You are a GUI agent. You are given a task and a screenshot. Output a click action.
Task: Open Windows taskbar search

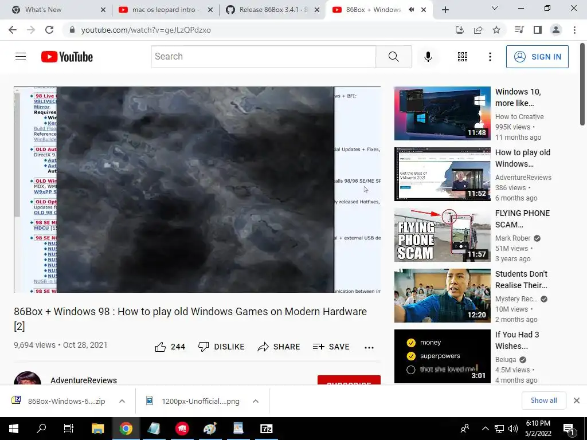[x=41, y=429]
